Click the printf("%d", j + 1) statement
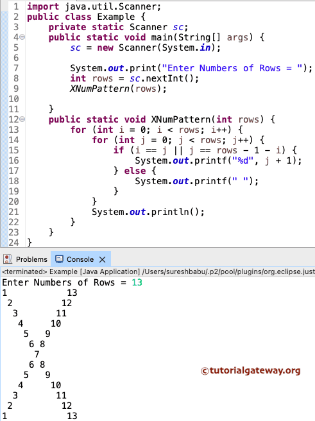The height and width of the screenshot is (421, 315). tap(218, 160)
